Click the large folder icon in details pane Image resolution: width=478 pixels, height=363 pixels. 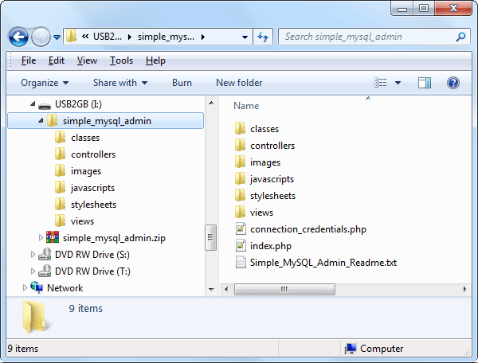pyautogui.click(x=36, y=317)
